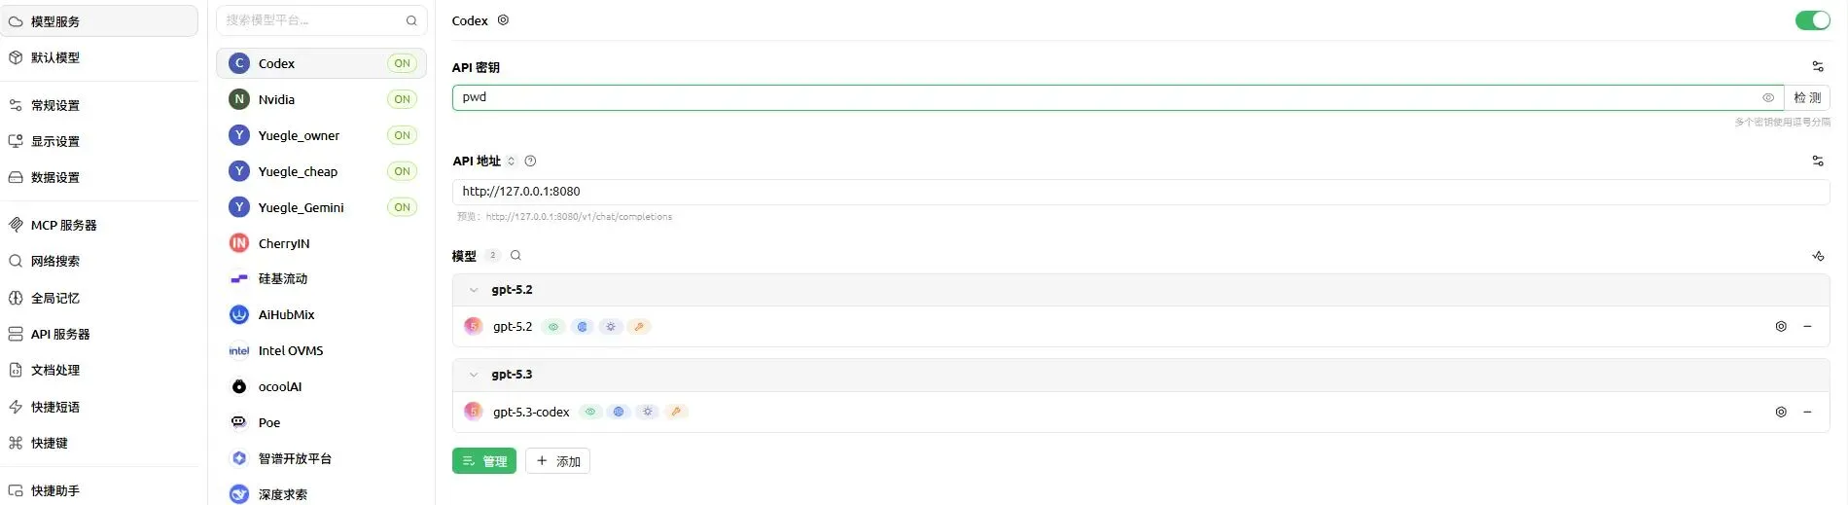Screen dimensions: 1848x505
Task: Open MCP 服务器 settings section
Action: click(64, 226)
